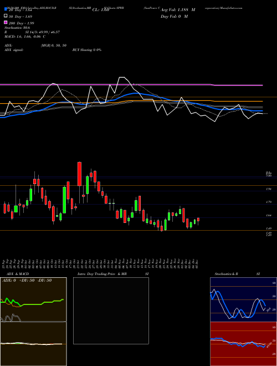Open the empty intraday trading price panel
This screenshot has width=277, height=366.
pos(111,311)
